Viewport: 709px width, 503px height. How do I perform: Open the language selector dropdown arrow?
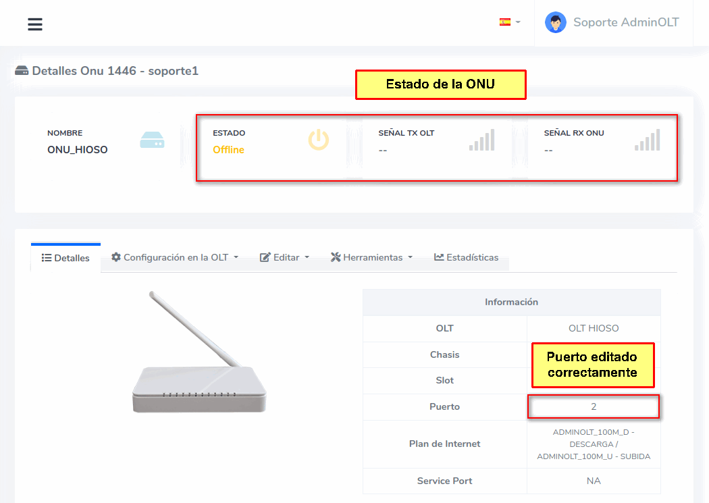518,22
